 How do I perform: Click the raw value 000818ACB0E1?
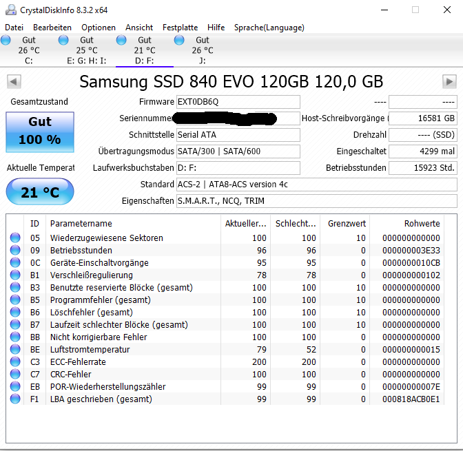coord(411,399)
